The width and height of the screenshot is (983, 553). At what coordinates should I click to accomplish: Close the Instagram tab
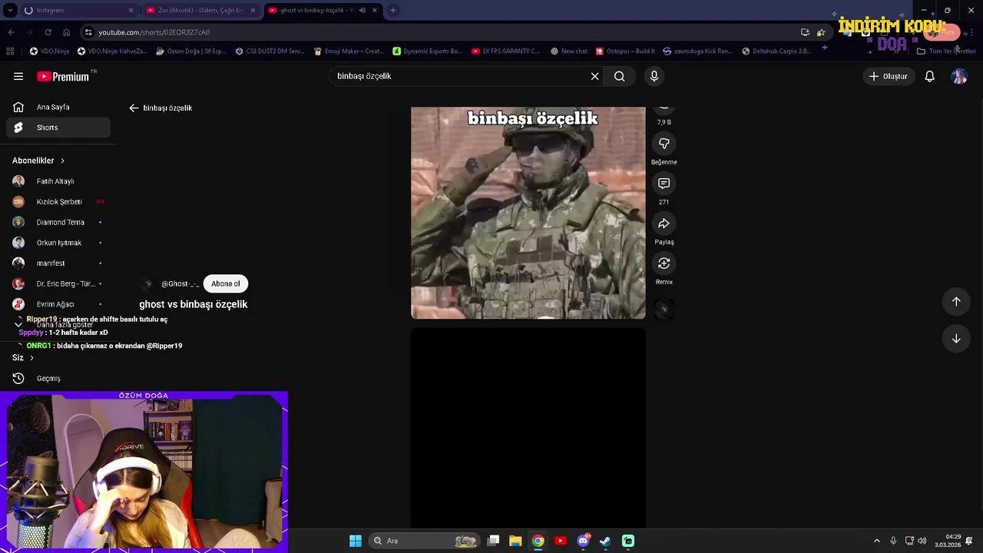click(x=131, y=10)
